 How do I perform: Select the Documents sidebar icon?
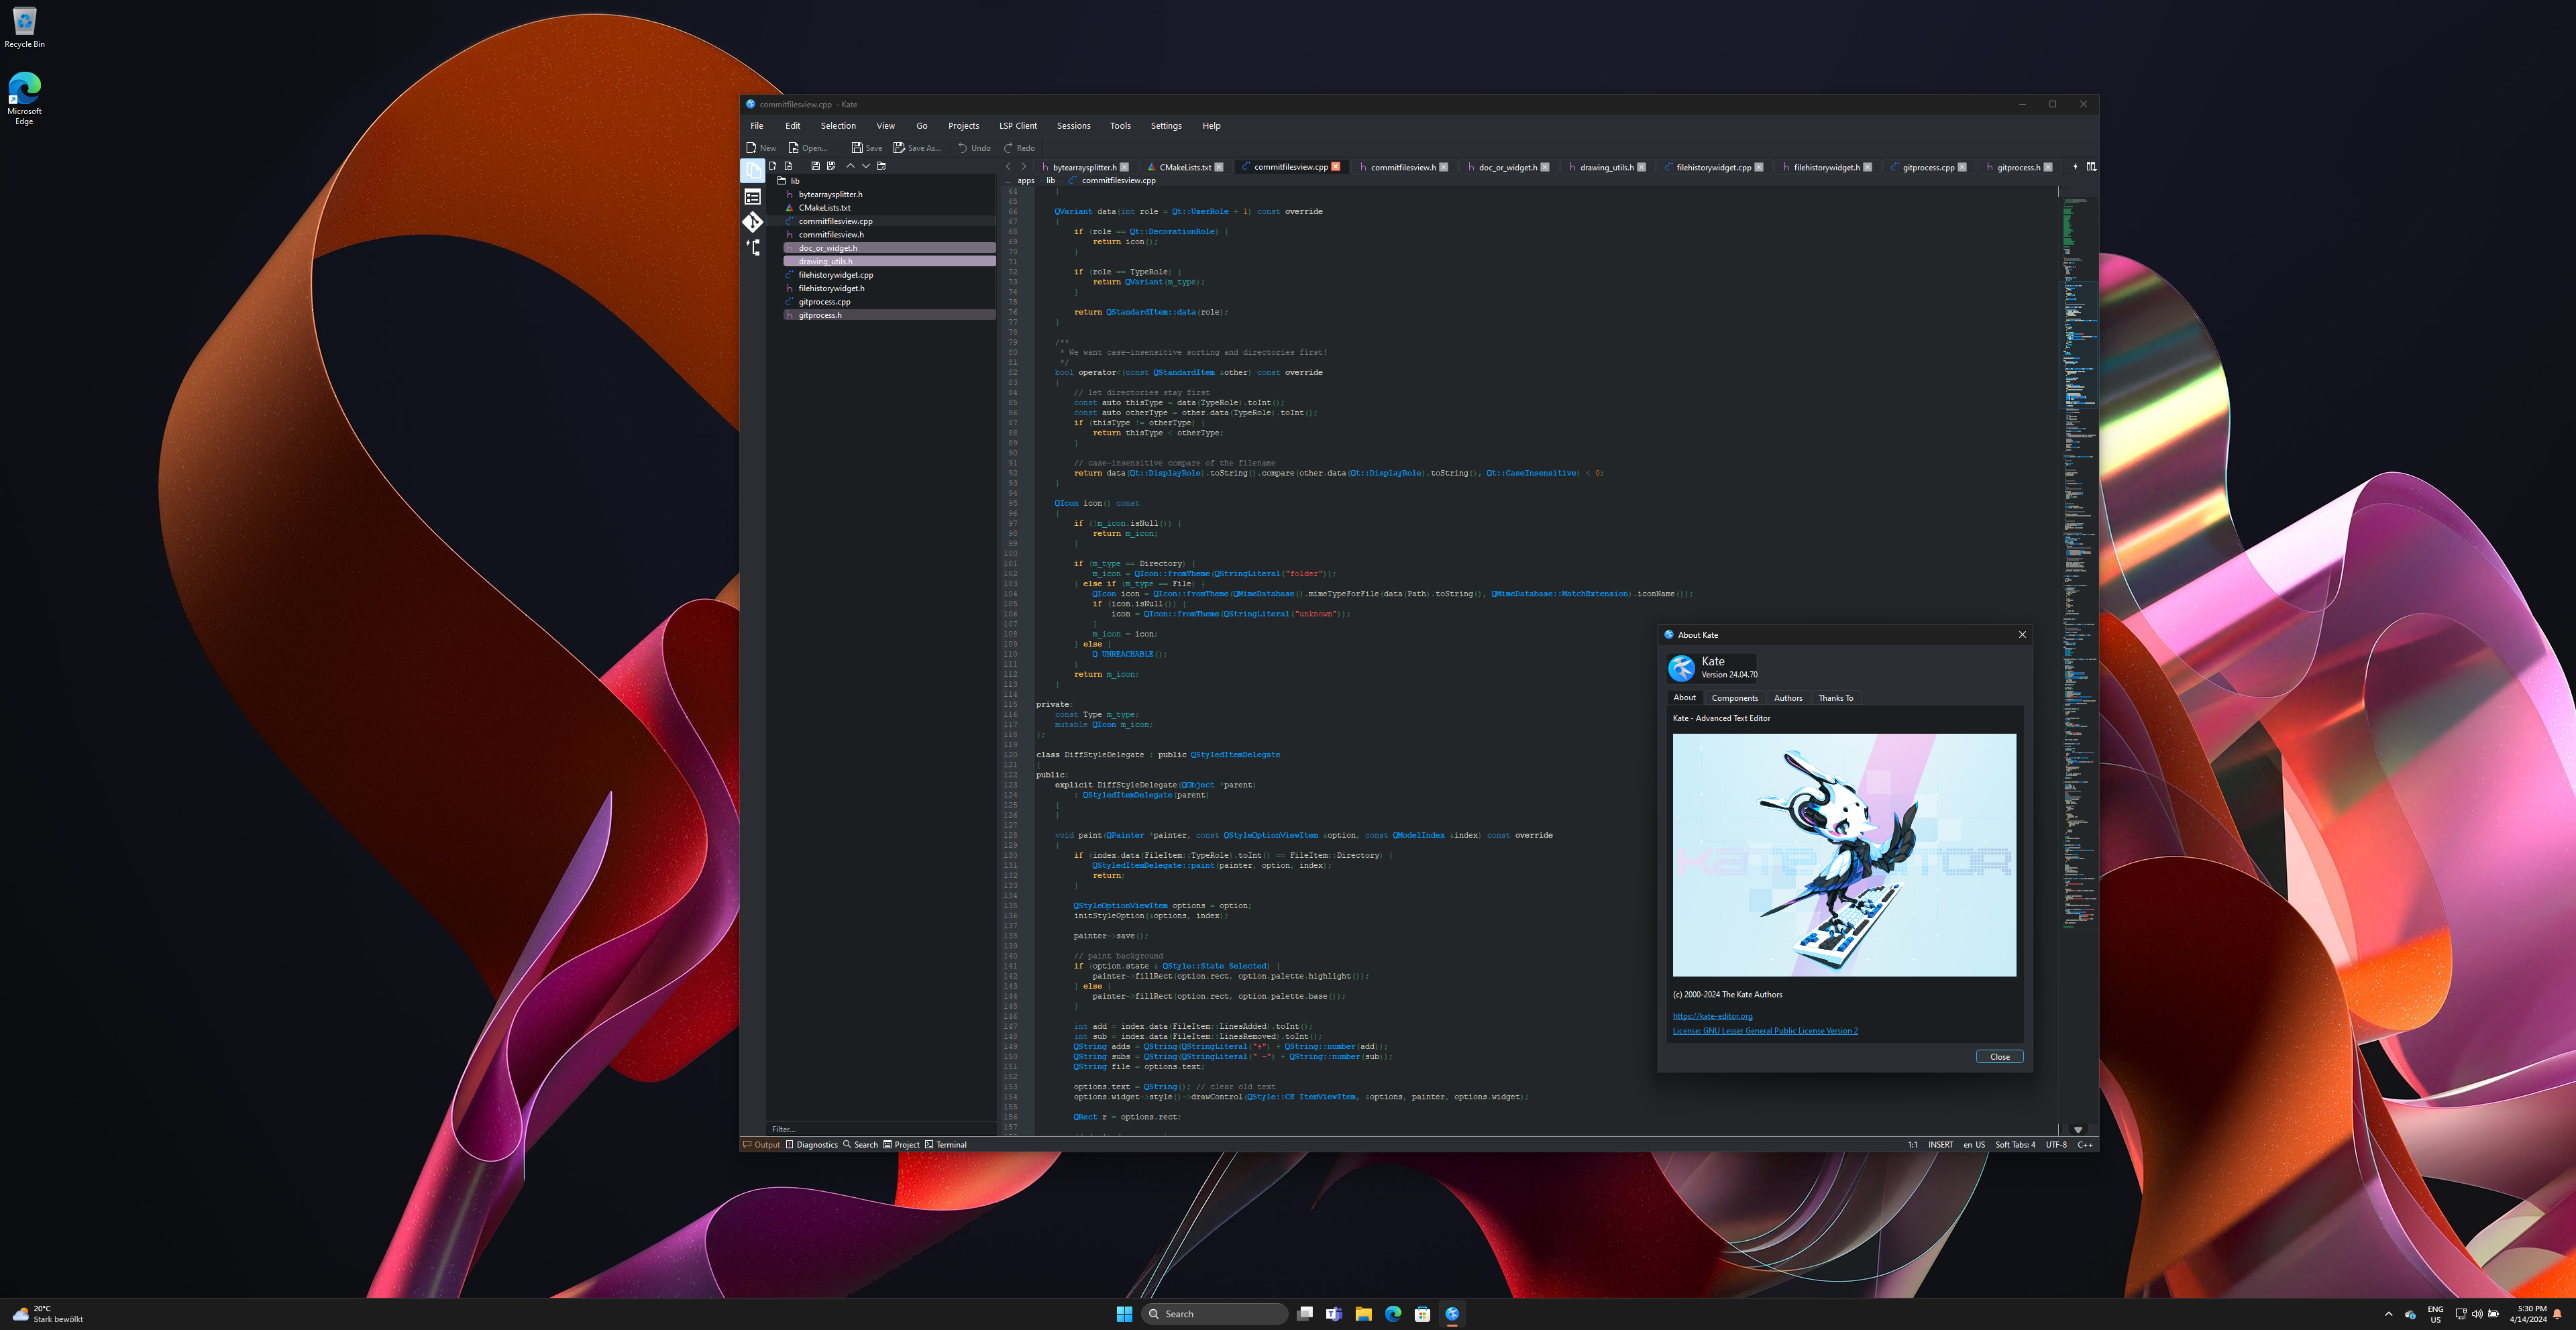(x=753, y=171)
